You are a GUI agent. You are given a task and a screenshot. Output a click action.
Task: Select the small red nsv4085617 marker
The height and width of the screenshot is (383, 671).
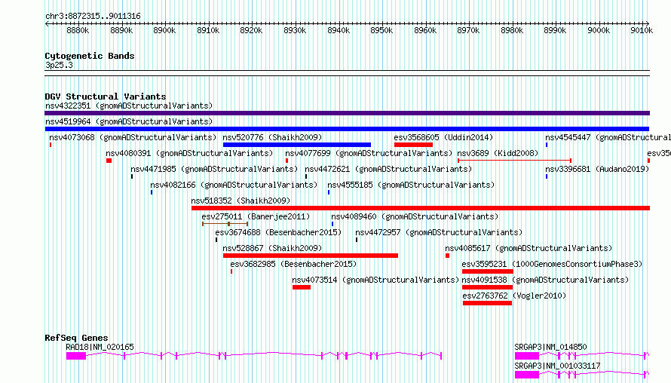(447, 256)
